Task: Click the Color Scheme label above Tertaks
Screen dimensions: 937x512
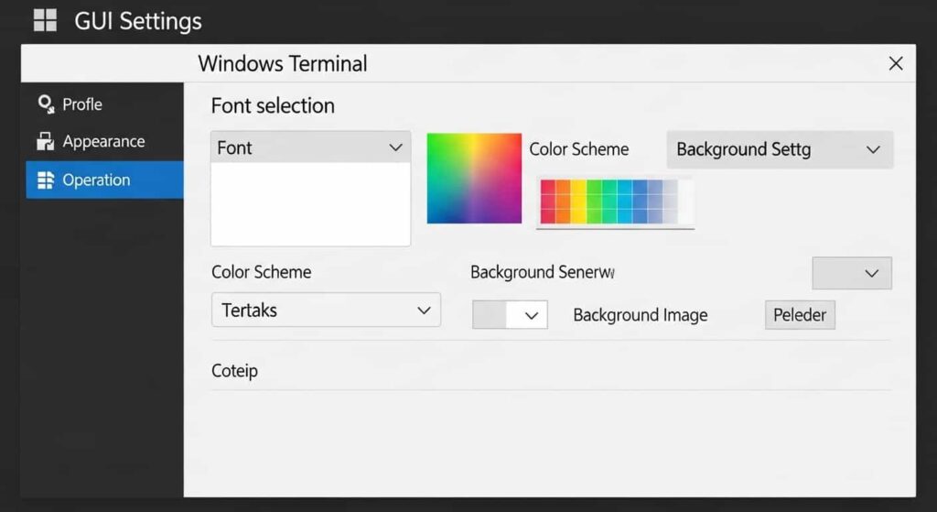Action: click(261, 272)
